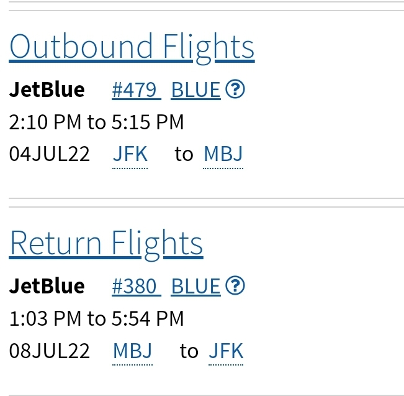Click the help icon beside return BLUE fare
This screenshot has height=396, width=404.
(x=235, y=286)
